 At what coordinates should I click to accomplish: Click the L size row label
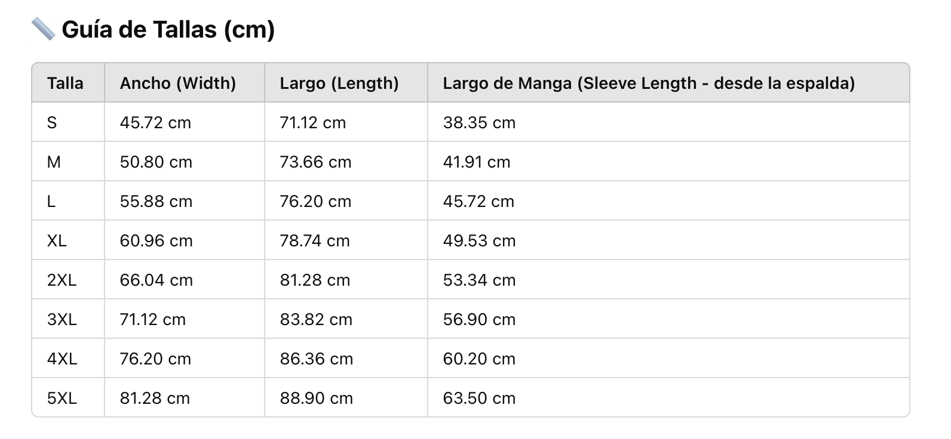pos(51,201)
